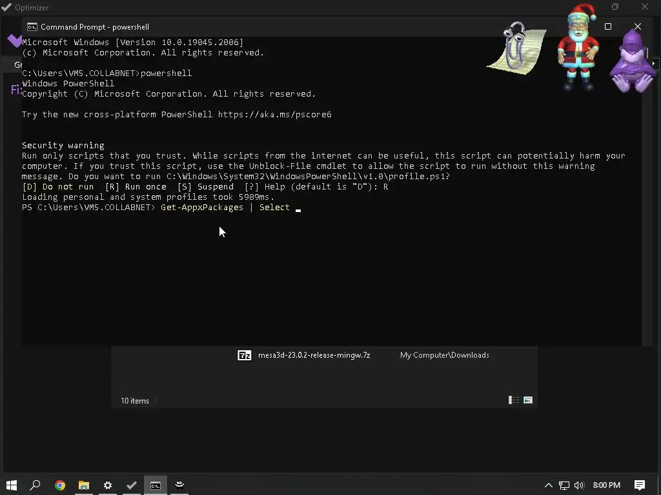The height and width of the screenshot is (495, 661).
Task: Click the purple Bonzi gorilla character
Action: tap(633, 63)
